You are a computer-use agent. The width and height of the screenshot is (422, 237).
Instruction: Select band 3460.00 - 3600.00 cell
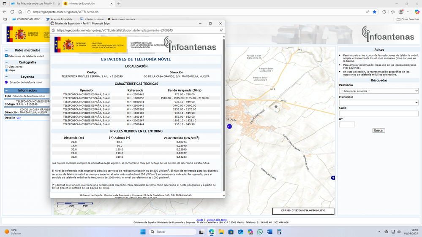pos(184,105)
